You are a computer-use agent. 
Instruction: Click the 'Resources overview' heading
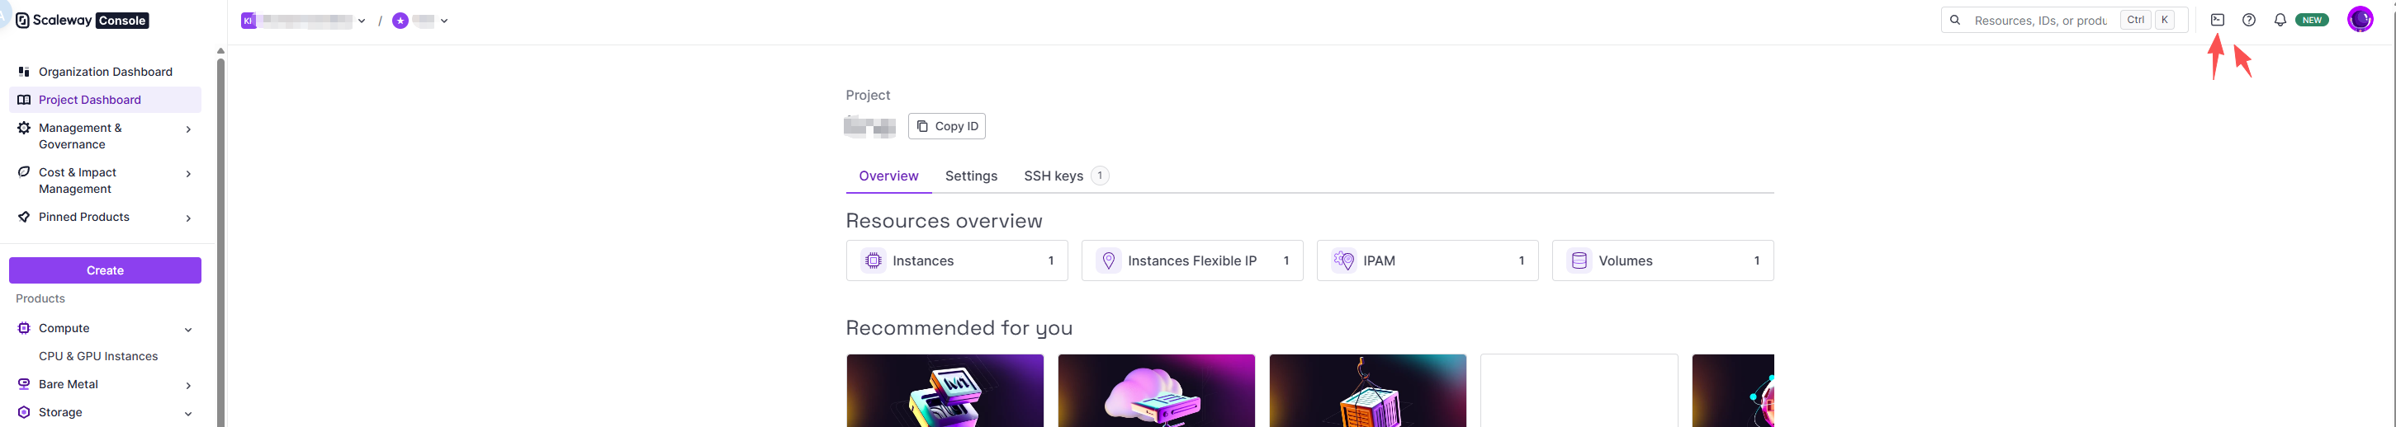click(944, 221)
